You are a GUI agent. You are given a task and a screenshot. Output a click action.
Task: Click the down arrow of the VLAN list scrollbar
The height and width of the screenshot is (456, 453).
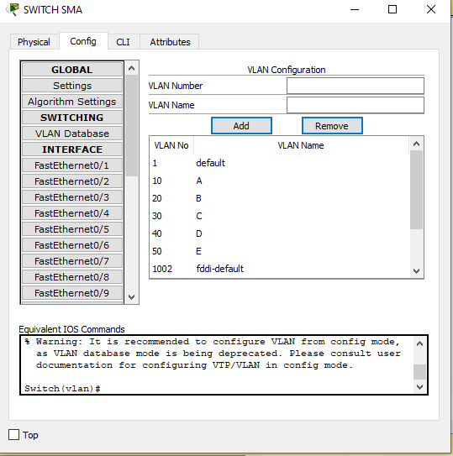[x=416, y=271]
